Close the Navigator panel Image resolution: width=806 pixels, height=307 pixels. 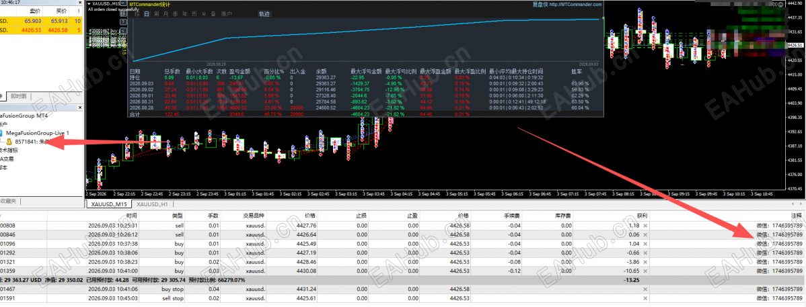pyautogui.click(x=79, y=108)
